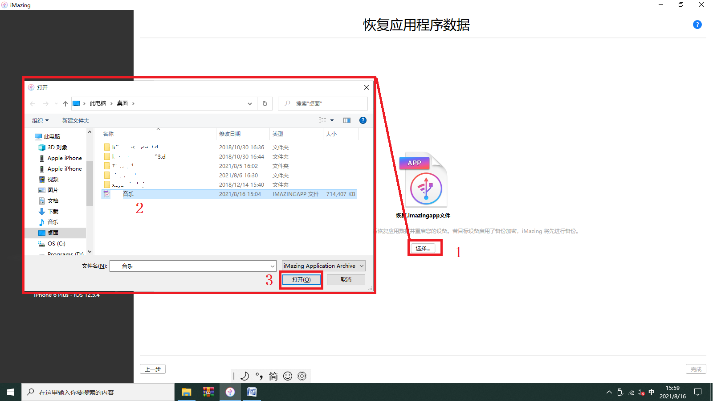
Task: Open Word from taskbar
Action: pos(252,392)
